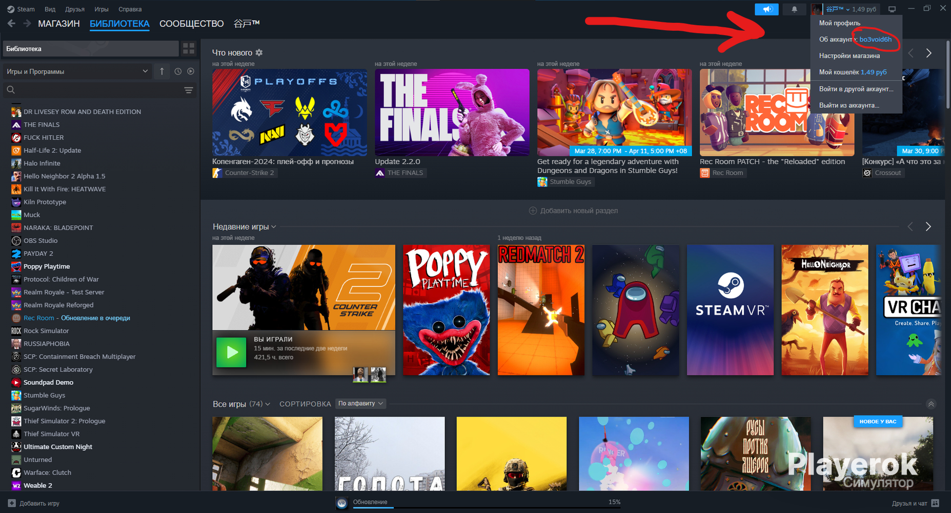951x513 pixels.
Task: Click the Unturned icon in the game list
Action: [x=16, y=460]
